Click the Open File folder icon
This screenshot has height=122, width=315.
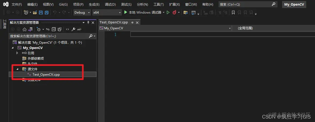pos(35,13)
